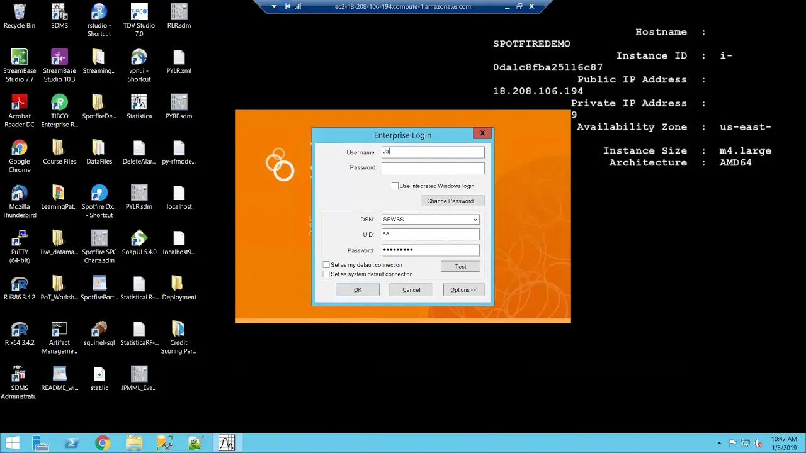Click the Cancel button in login dialog
806x453 pixels.
coord(411,290)
